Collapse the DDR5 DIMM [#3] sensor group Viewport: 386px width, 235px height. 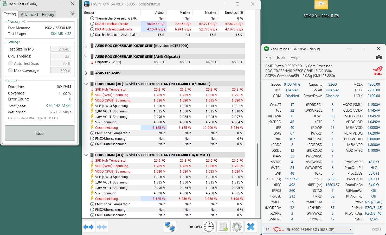tap(86, 155)
